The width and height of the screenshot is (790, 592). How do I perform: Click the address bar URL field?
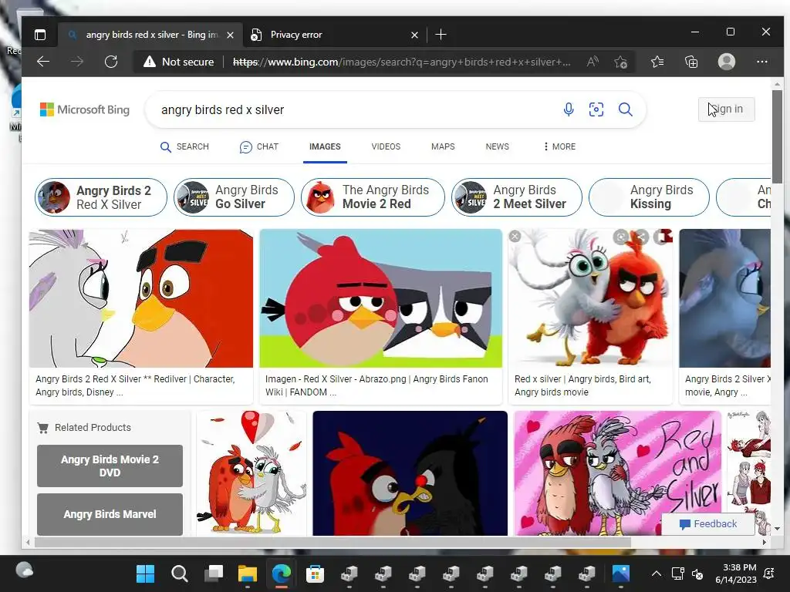click(401, 62)
